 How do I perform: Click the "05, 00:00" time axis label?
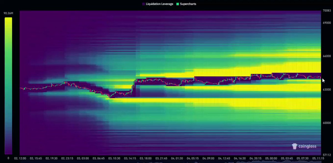coord(271,159)
